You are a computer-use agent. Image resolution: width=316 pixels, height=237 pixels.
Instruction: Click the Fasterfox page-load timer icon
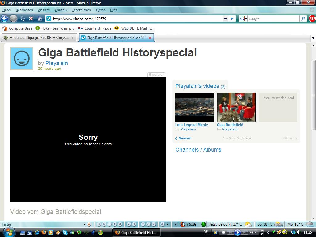click(x=182, y=224)
